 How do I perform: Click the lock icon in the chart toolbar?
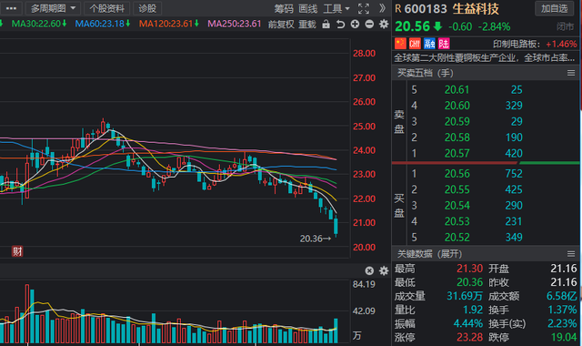pyautogui.click(x=326, y=25)
